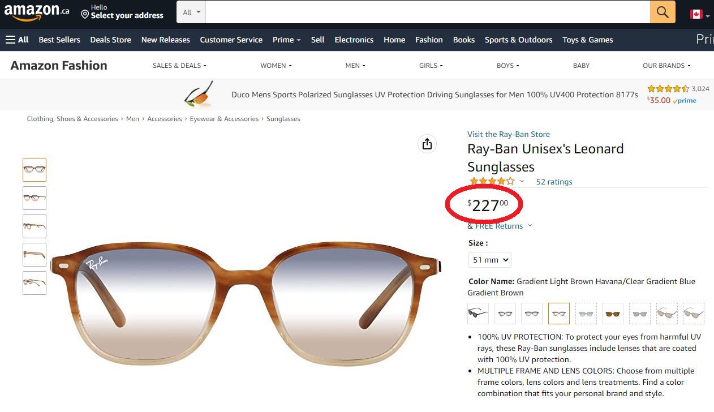
Task: Click the share icon above product image
Action: (427, 144)
